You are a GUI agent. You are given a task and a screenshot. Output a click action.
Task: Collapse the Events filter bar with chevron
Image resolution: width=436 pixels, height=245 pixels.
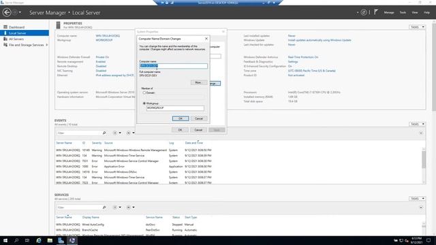coord(421,133)
